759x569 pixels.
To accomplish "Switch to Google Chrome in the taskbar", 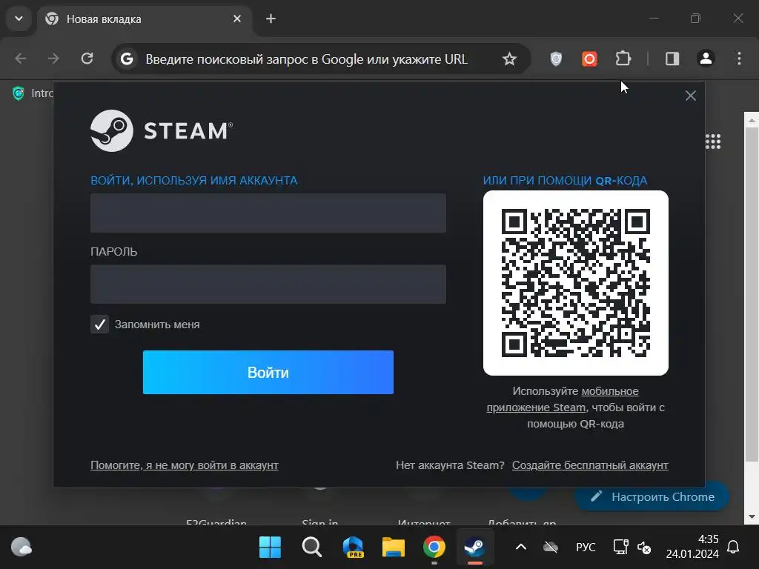I will pyautogui.click(x=434, y=548).
